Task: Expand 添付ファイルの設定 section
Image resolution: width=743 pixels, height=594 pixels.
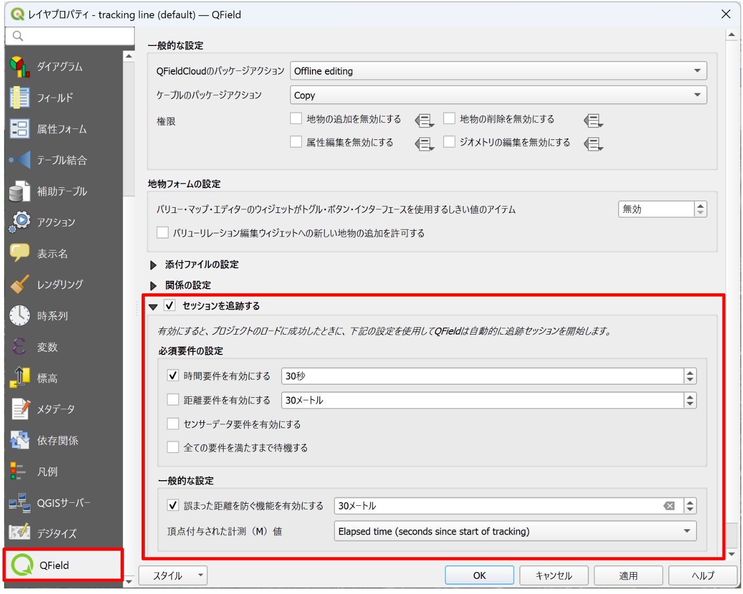Action: coord(154,265)
